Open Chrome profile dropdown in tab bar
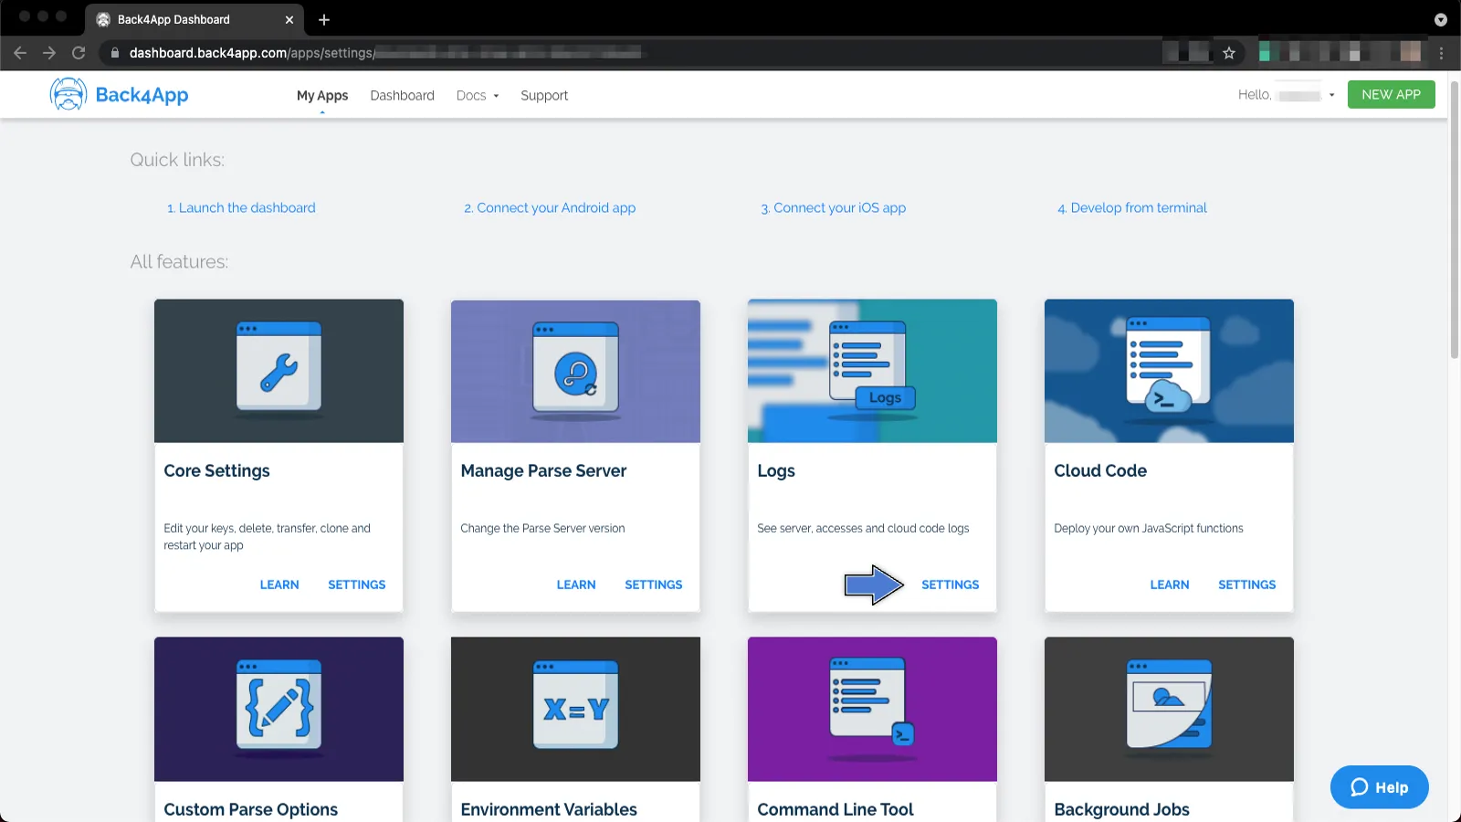 (x=1441, y=19)
